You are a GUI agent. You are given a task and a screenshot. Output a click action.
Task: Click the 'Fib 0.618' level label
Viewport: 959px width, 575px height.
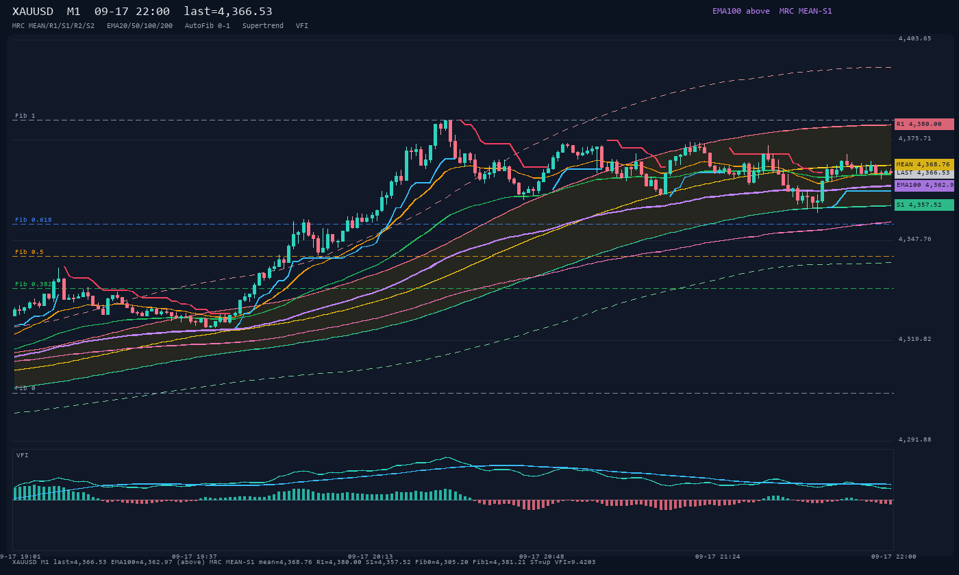[34, 220]
